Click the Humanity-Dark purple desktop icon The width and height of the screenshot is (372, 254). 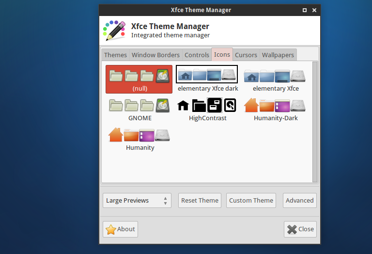(x=282, y=106)
